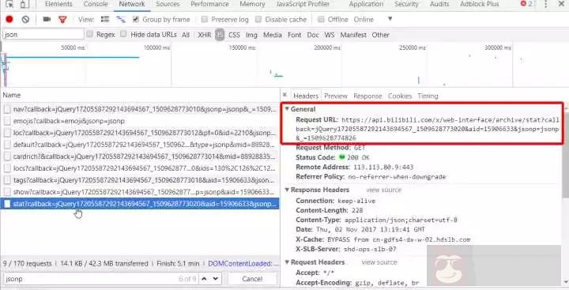Go to previous search match
This screenshot has height=290, width=569.
coord(204,279)
